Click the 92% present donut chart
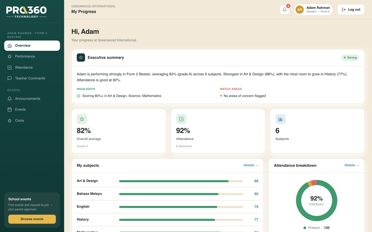Image resolution: width=372 pixels, height=232 pixels. coord(316,201)
